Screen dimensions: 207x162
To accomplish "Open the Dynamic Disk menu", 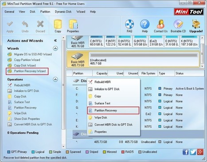I will click(63, 12).
